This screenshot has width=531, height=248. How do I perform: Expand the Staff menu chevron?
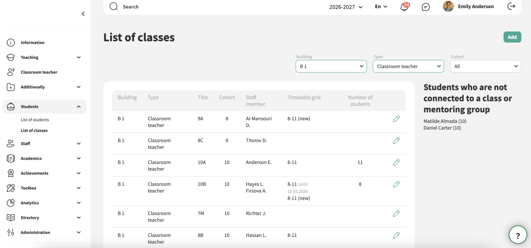click(79, 144)
